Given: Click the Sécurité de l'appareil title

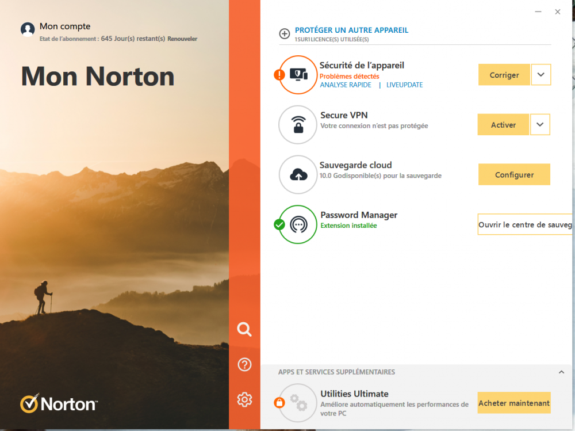Looking at the screenshot, I should (x=362, y=66).
